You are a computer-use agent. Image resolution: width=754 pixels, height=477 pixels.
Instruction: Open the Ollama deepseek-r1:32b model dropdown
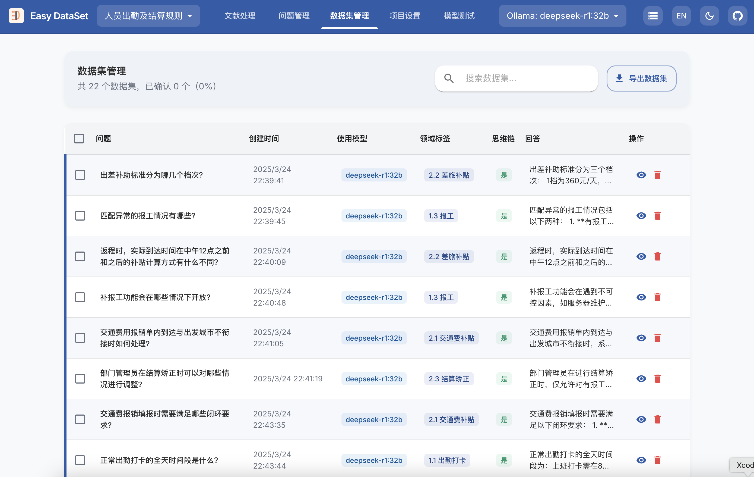point(562,16)
